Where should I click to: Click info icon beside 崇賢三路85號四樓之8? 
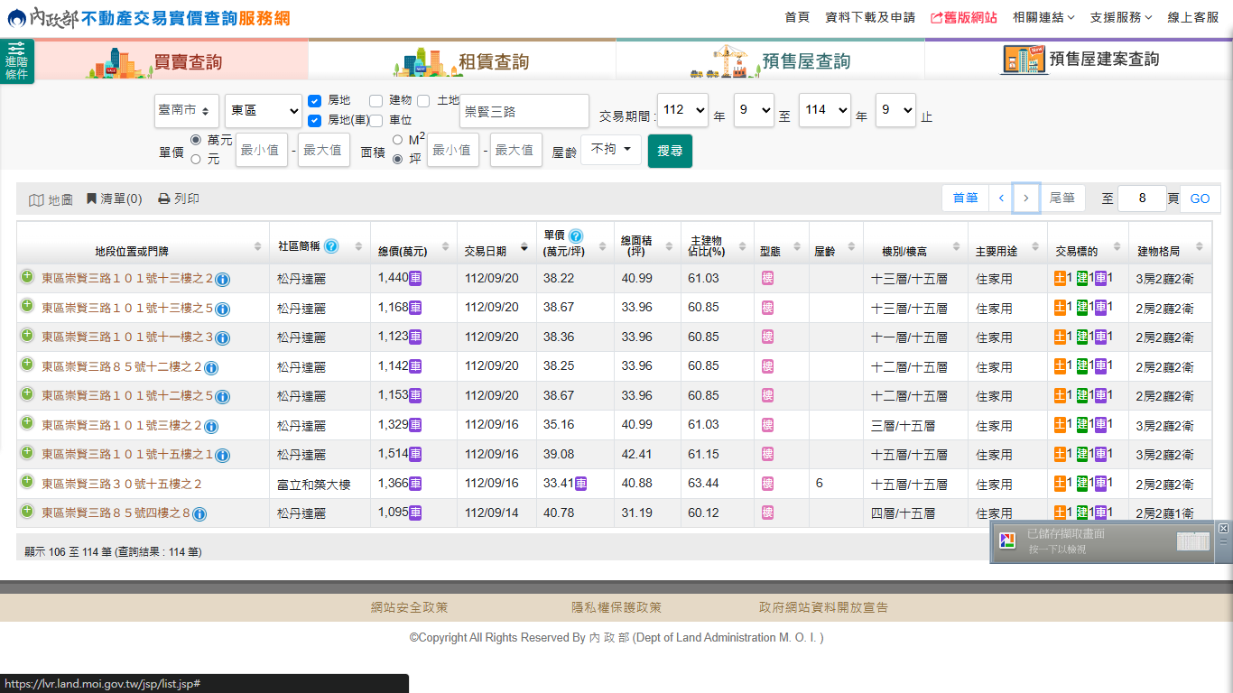click(x=199, y=514)
